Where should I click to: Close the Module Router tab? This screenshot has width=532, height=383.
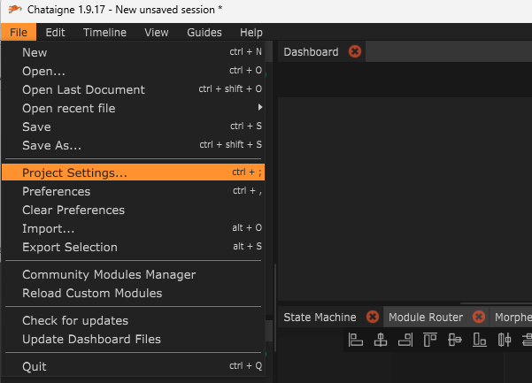(479, 317)
